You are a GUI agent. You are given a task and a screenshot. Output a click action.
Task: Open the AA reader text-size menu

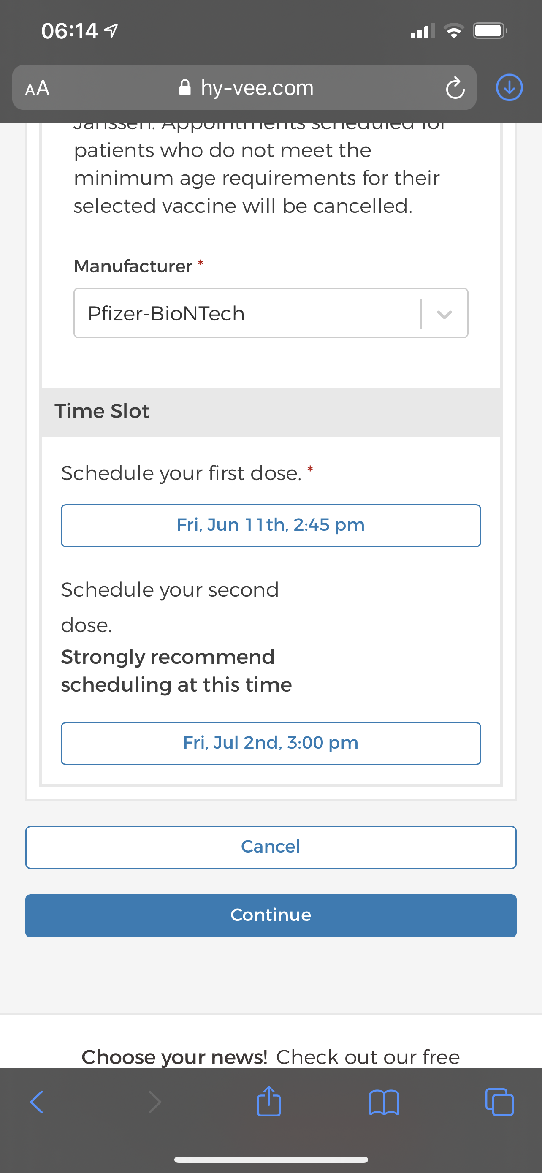(37, 88)
